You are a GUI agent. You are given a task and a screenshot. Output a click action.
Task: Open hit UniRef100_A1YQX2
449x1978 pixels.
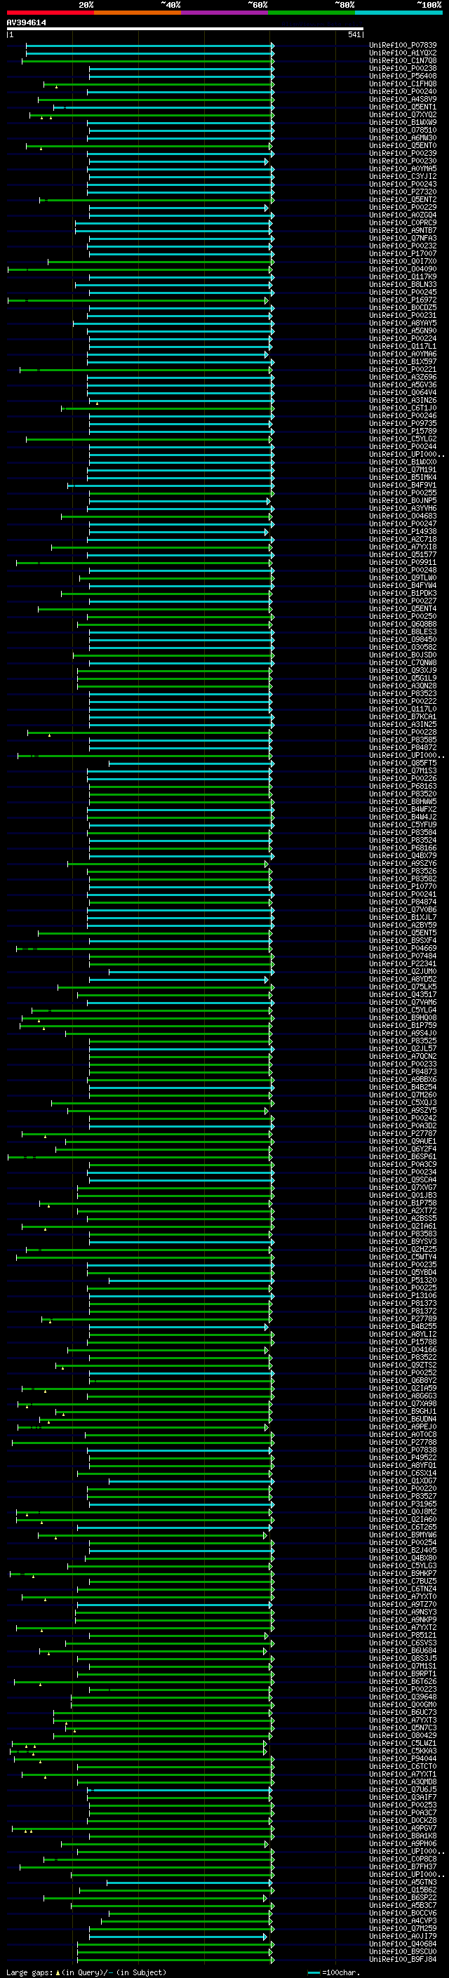tap(403, 53)
